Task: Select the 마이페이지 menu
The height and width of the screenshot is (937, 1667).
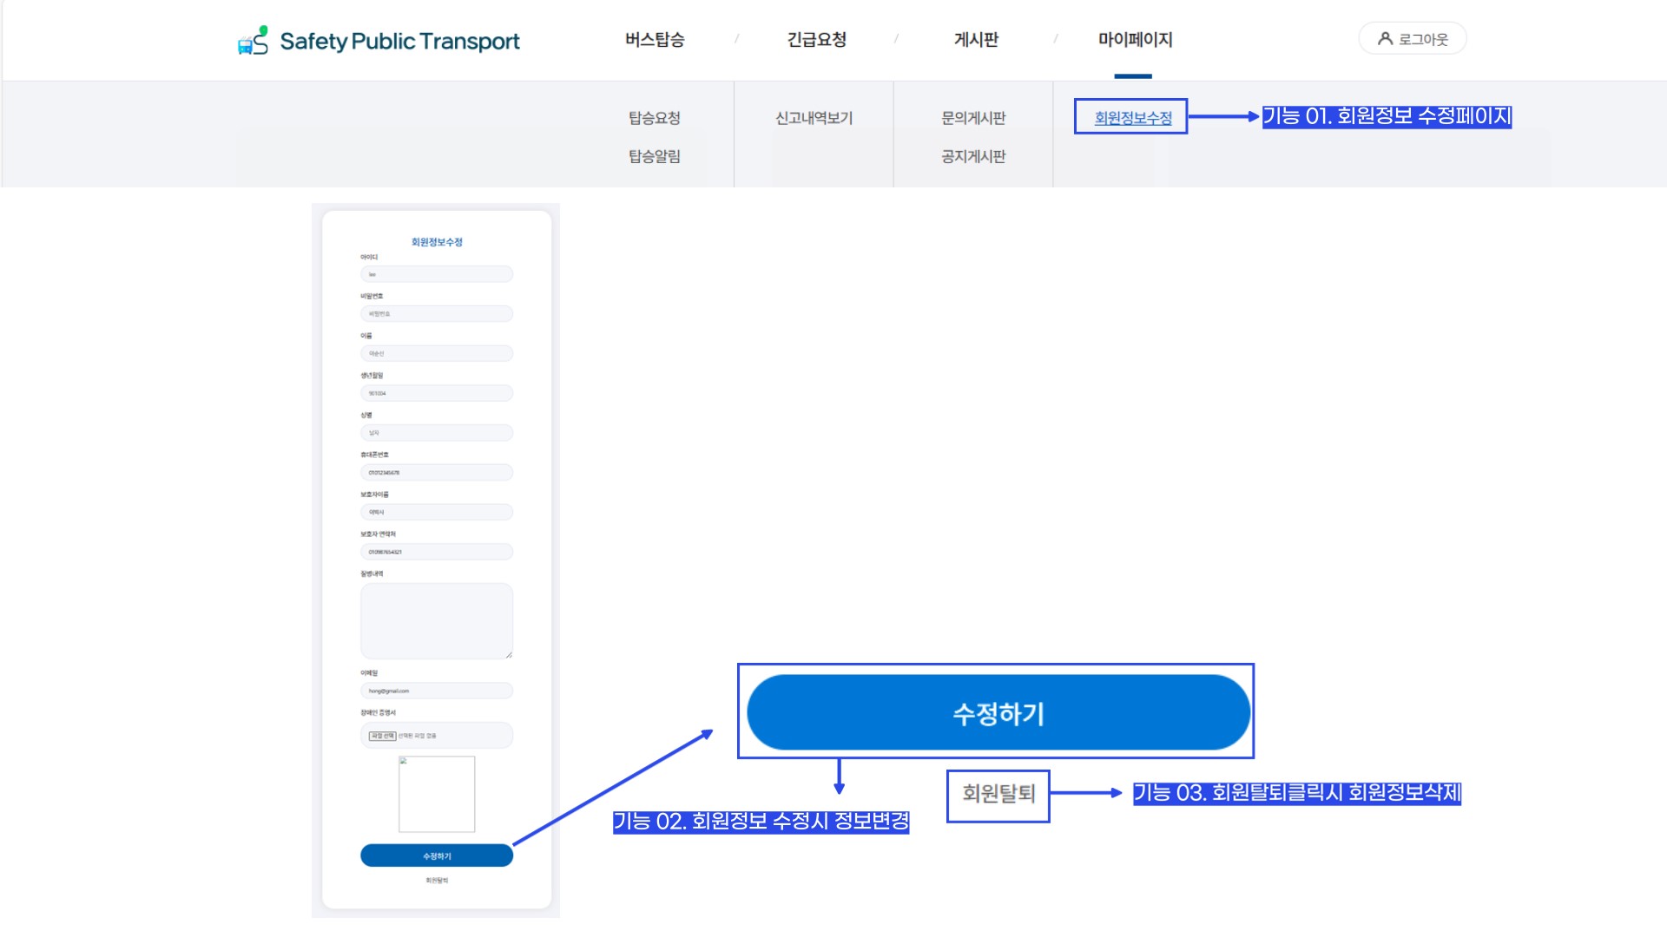Action: (1135, 40)
